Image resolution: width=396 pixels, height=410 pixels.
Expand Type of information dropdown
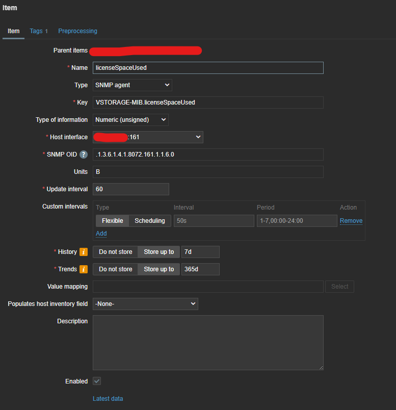pos(130,120)
